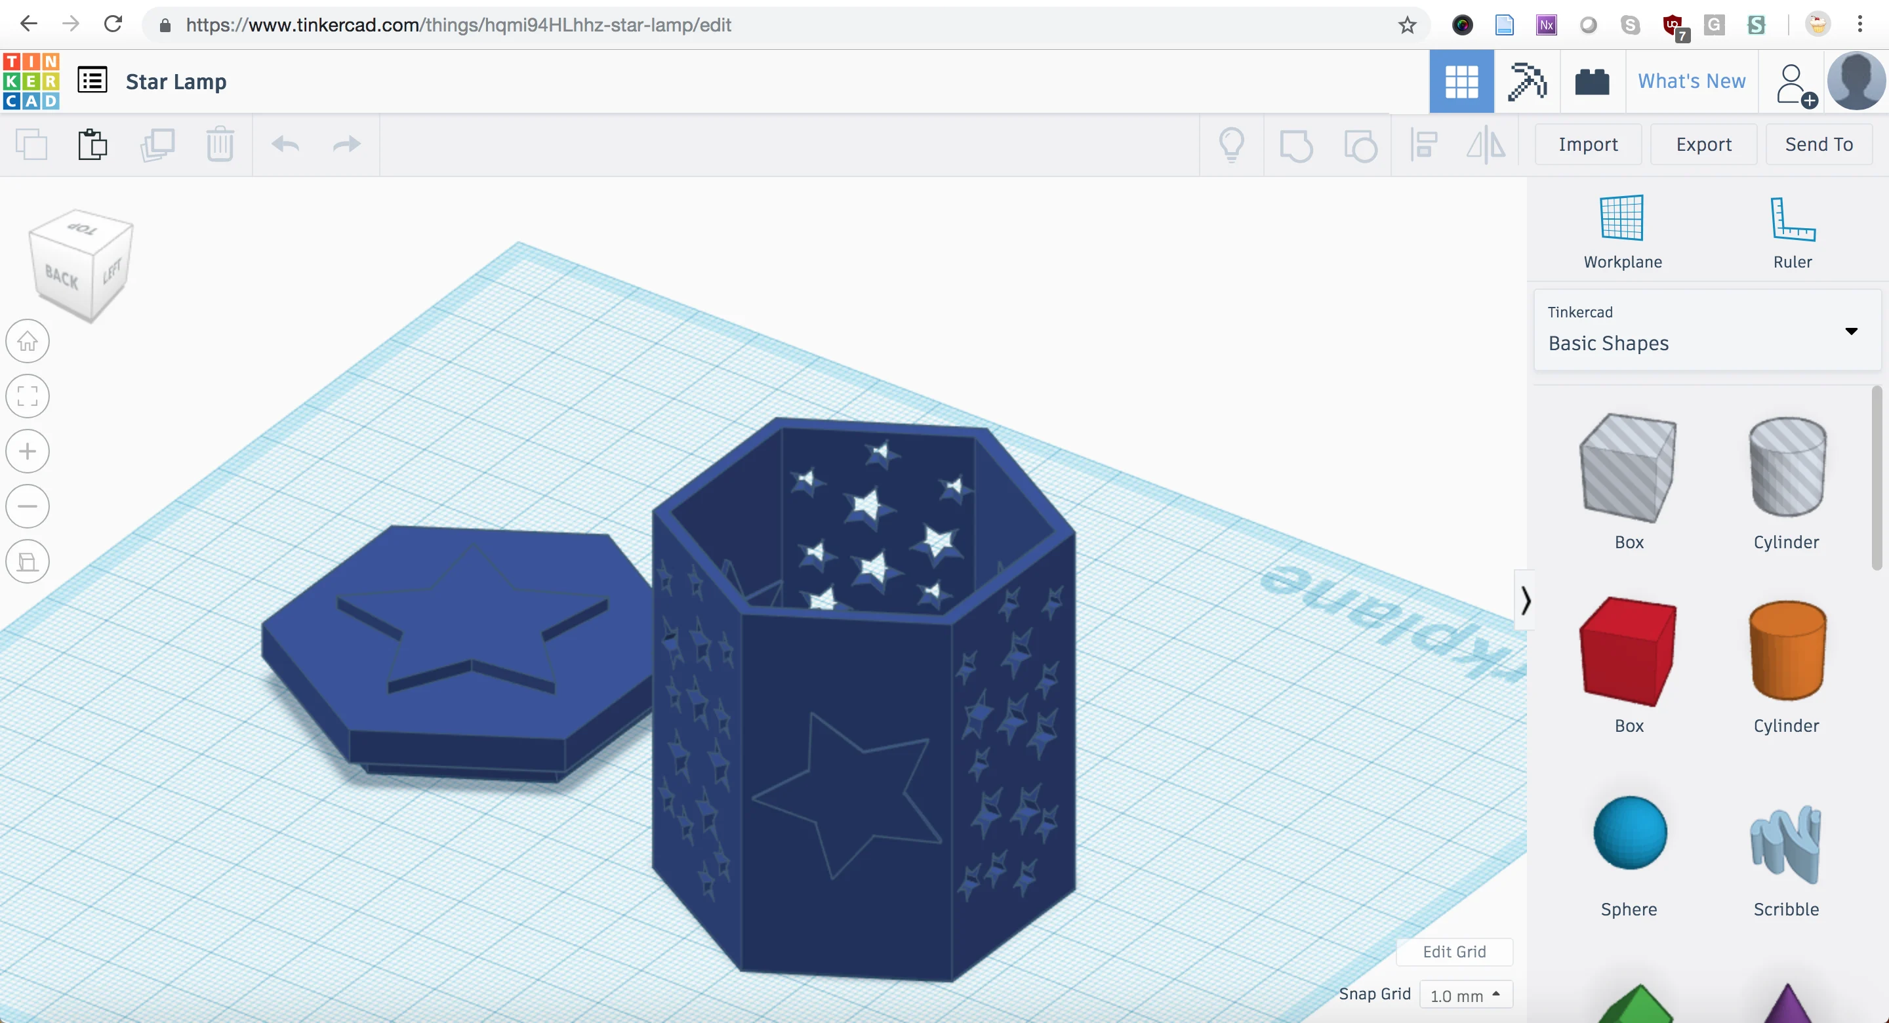Image resolution: width=1889 pixels, height=1023 pixels.
Task: Toggle orthographic/perspective view icon
Action: click(28, 562)
